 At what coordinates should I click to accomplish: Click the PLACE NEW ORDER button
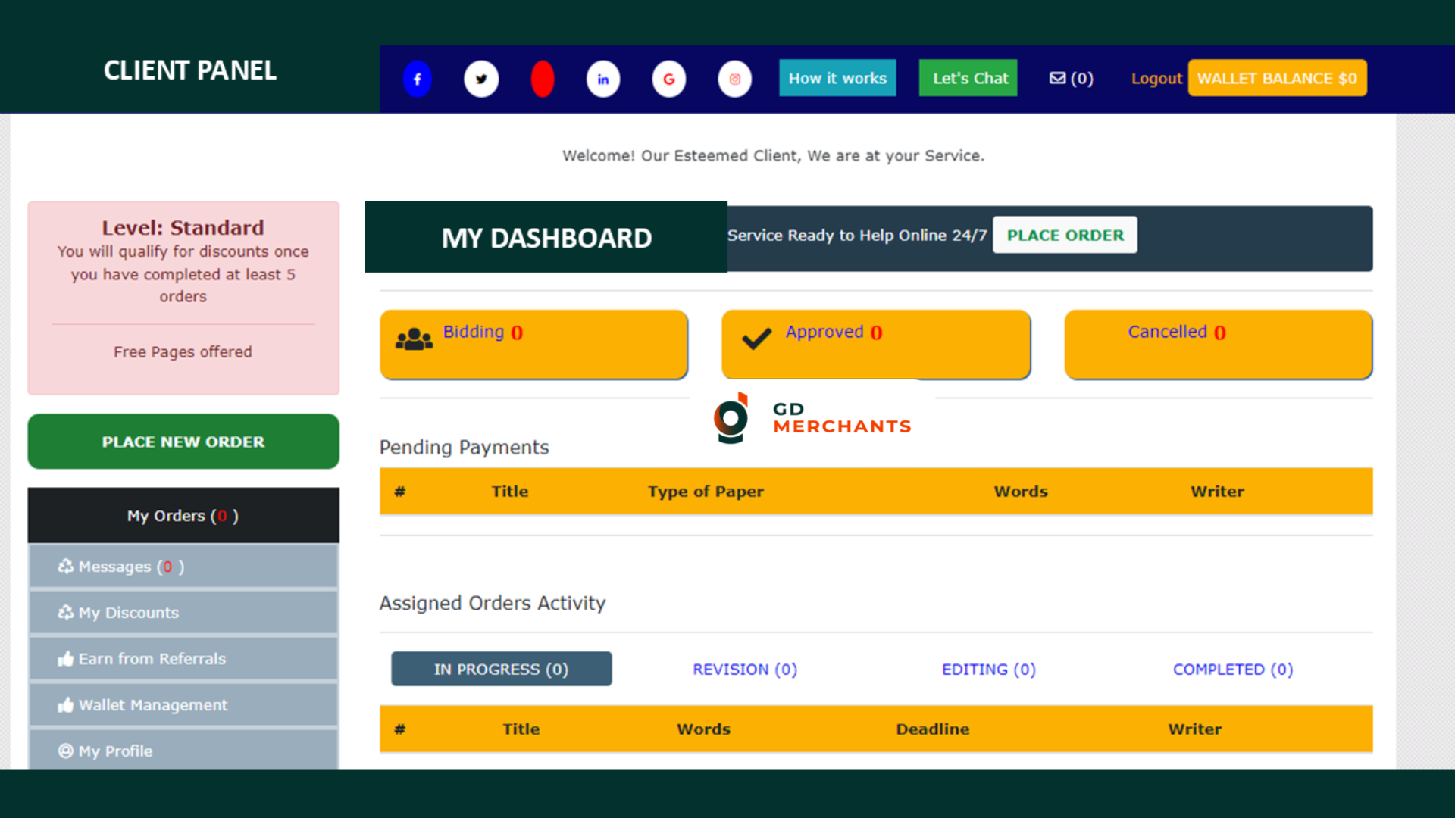[183, 442]
